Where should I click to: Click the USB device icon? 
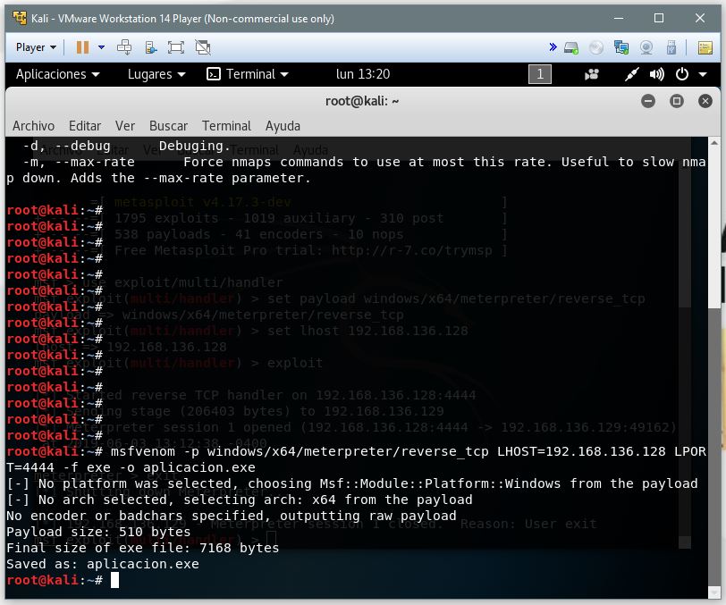pyautogui.click(x=671, y=47)
